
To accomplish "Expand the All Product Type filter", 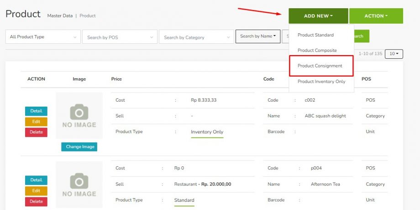I will tap(43, 37).
